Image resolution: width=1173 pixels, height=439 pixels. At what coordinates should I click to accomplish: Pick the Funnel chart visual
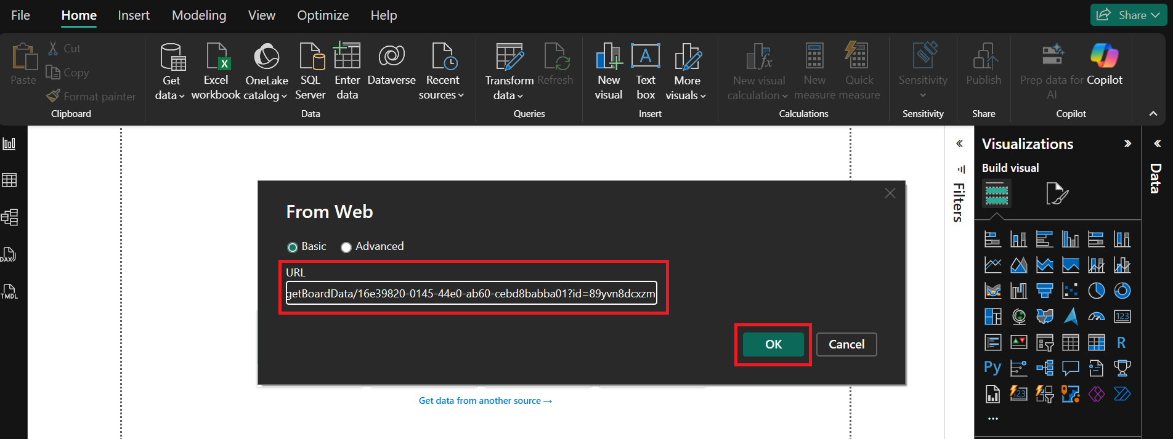[x=1044, y=291]
